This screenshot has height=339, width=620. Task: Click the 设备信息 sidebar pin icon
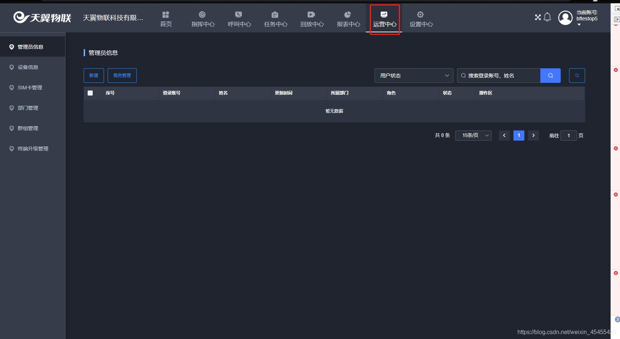click(12, 67)
